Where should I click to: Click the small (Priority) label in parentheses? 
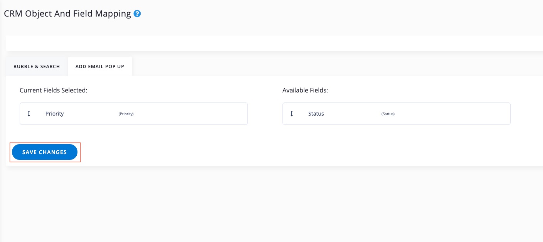click(x=126, y=114)
